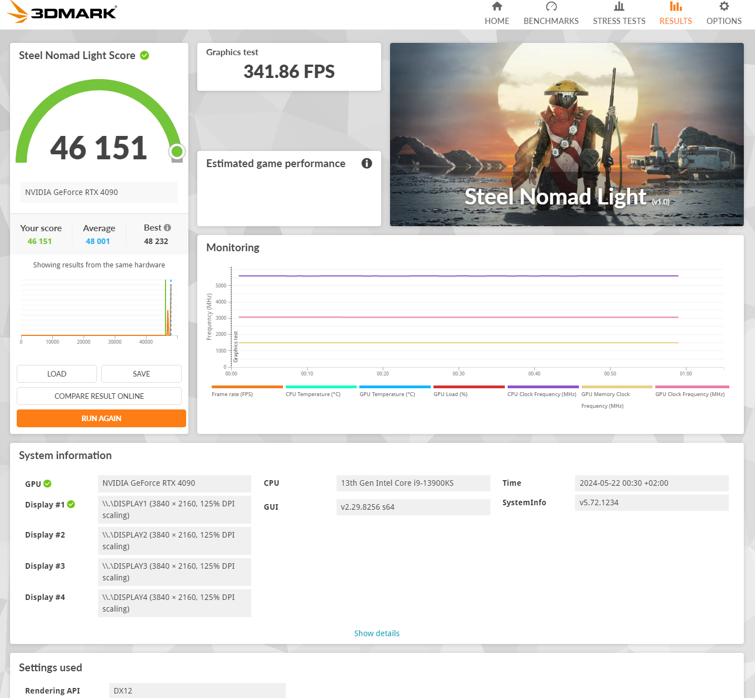Click the DISPLAY4 resolution entry
The width and height of the screenshot is (755, 698).
(174, 603)
